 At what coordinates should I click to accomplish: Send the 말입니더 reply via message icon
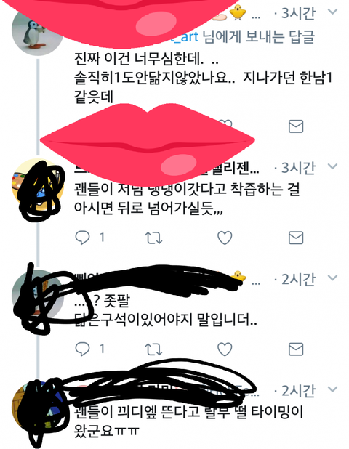(296, 349)
